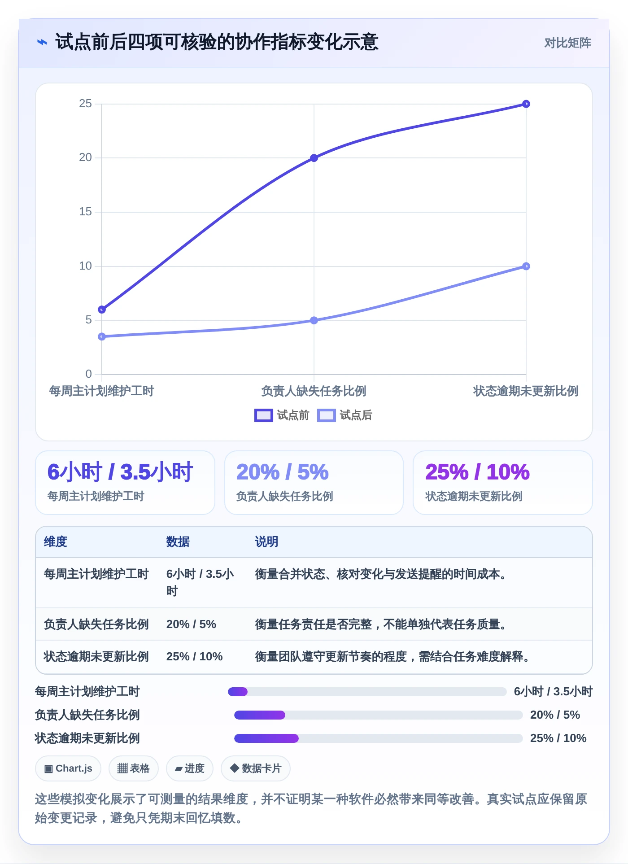Select the 试点后 data point at 3.5
The height and width of the screenshot is (864, 628).
point(102,336)
